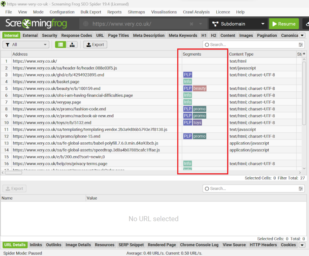Open the Reports menu
The height and width of the screenshot is (256, 309).
pos(114,12)
